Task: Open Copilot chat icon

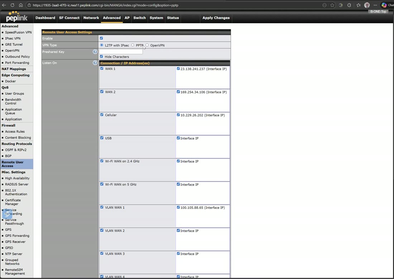Action: pos(384,5)
